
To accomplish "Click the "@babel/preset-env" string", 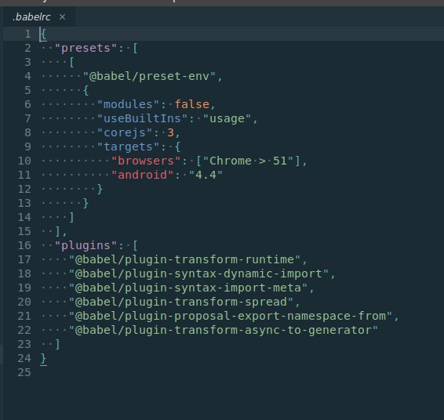I will coord(150,76).
